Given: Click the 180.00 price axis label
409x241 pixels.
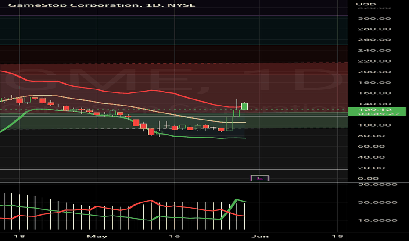Looking at the screenshot, I should pos(374,82).
